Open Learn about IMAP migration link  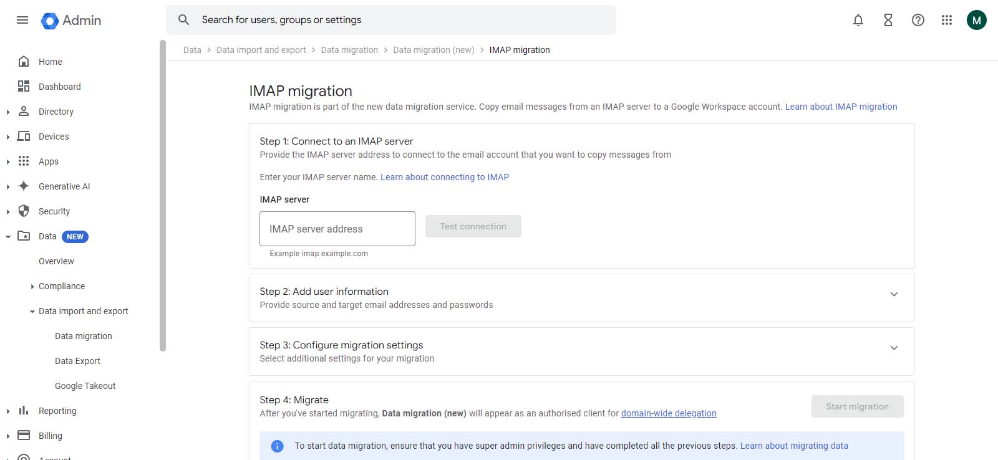(x=841, y=107)
